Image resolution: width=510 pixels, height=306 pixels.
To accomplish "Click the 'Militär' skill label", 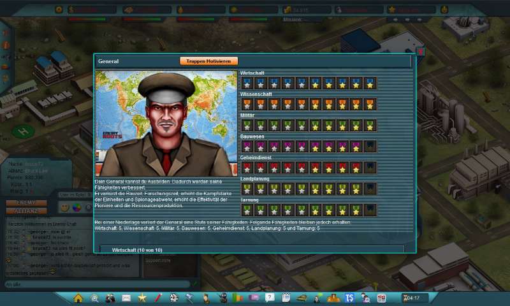I will click(x=247, y=115).
